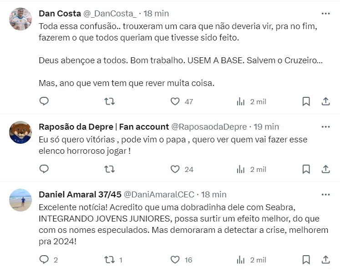Like Raposão da Depre's tweet
The width and height of the screenshot is (340, 272).
coord(175,169)
